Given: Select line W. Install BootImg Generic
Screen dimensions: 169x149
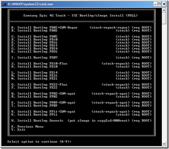Looking at the screenshot, I should 37,121.
